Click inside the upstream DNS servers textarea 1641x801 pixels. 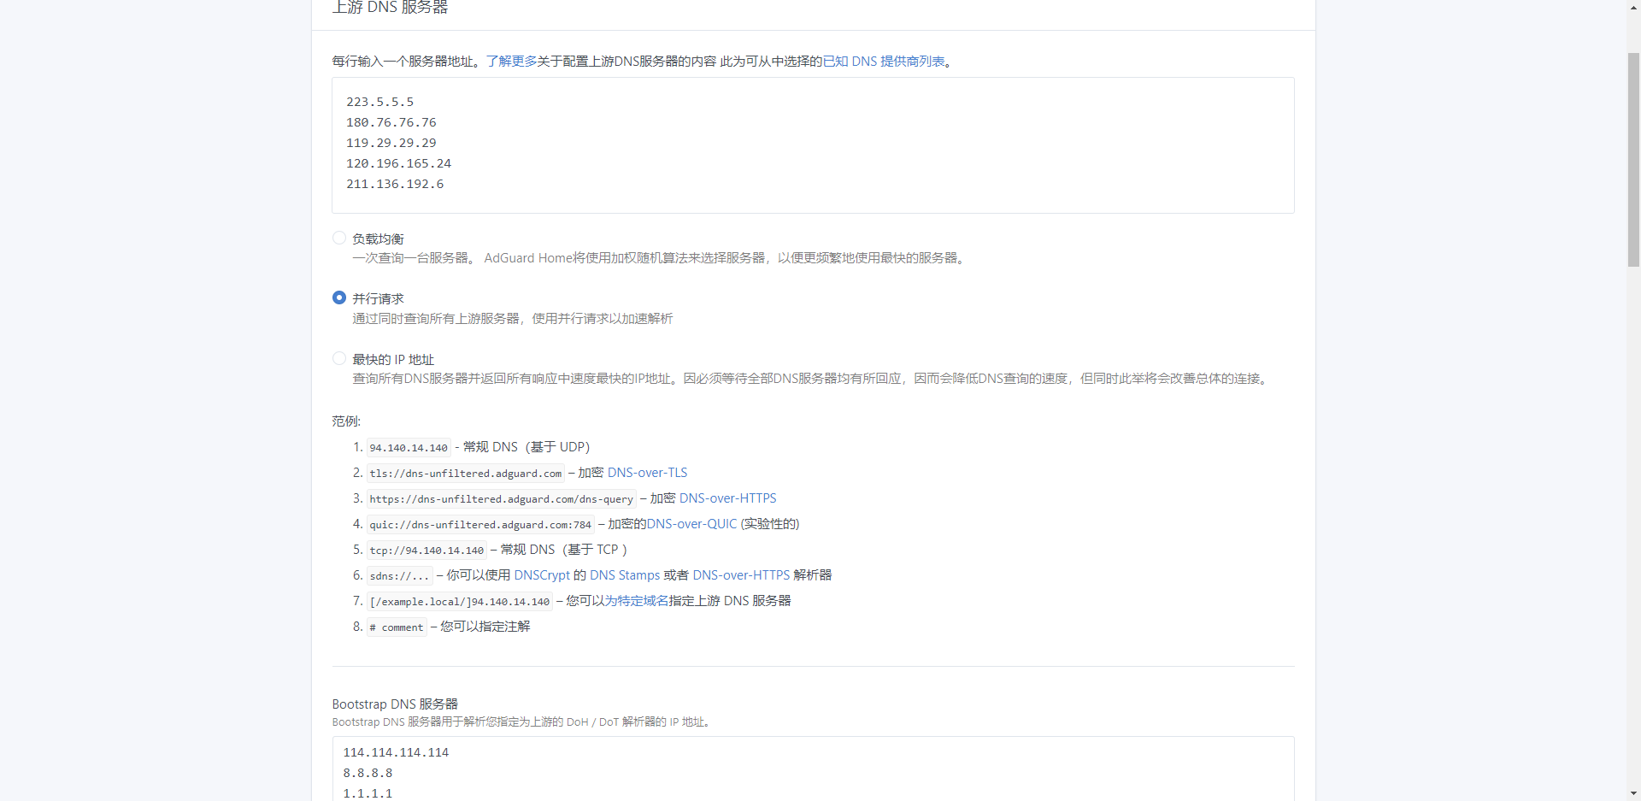click(x=813, y=145)
